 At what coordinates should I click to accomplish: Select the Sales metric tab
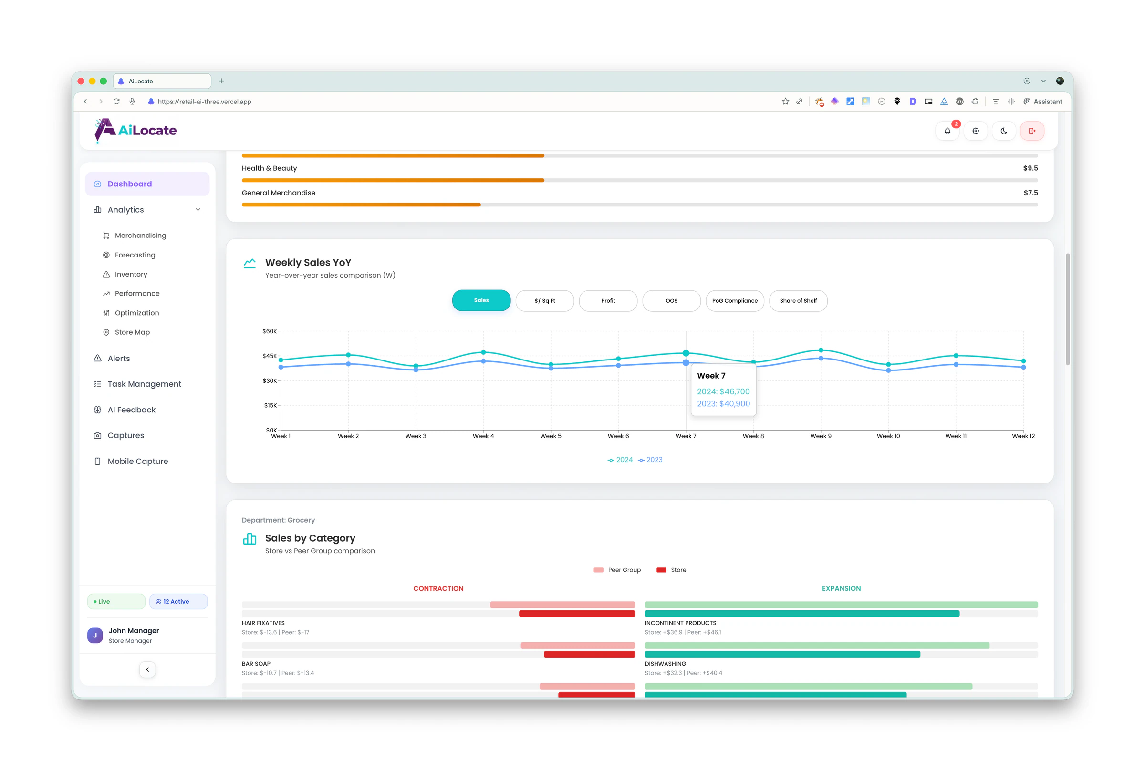pyautogui.click(x=481, y=300)
